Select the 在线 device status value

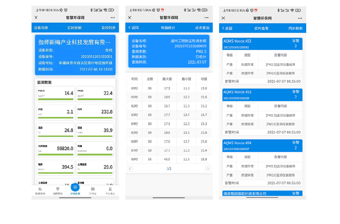(x=109, y=50)
